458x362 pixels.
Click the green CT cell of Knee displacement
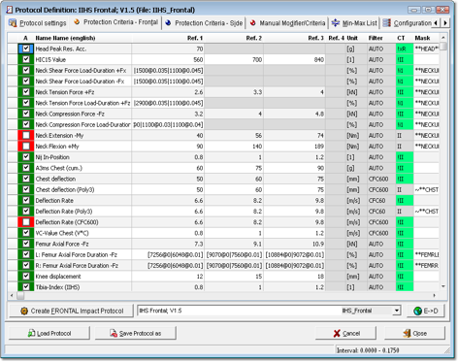tap(405, 277)
